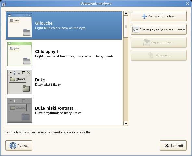192x156 pixels.
Task: Open 'Szczegóły dotyczące motywów' button
Action: [x=159, y=29]
